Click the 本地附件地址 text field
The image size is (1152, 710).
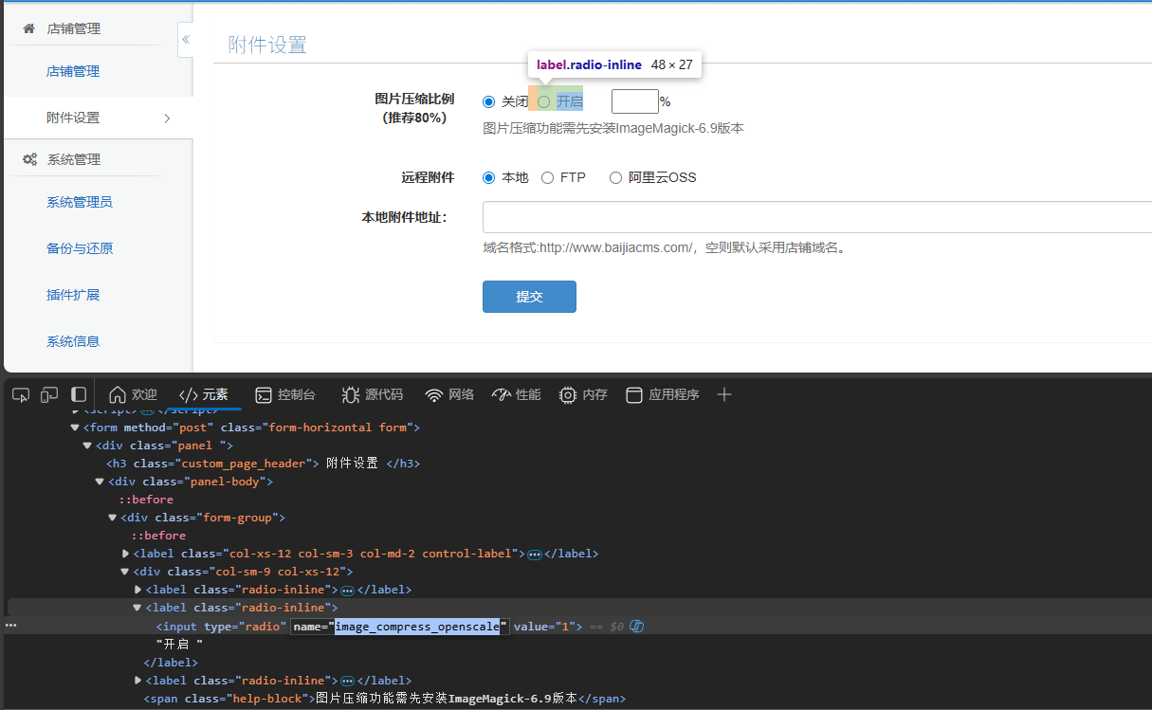815,217
